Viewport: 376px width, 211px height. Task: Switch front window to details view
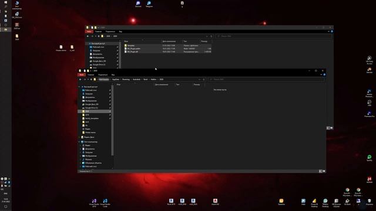coord(320,171)
